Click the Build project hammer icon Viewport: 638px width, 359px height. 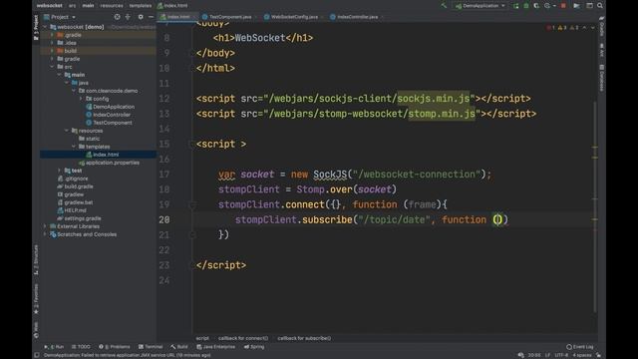[x=444, y=6]
